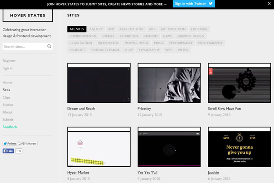274x183 pixels.
Task: Click the Hover States logo
Action: (x=27, y=15)
